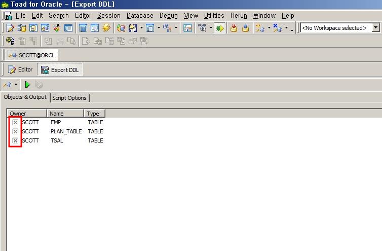Click the SQL-labeled toolbar icon
Image resolution: width=382 pixels, height=251 pixels.
57,28
